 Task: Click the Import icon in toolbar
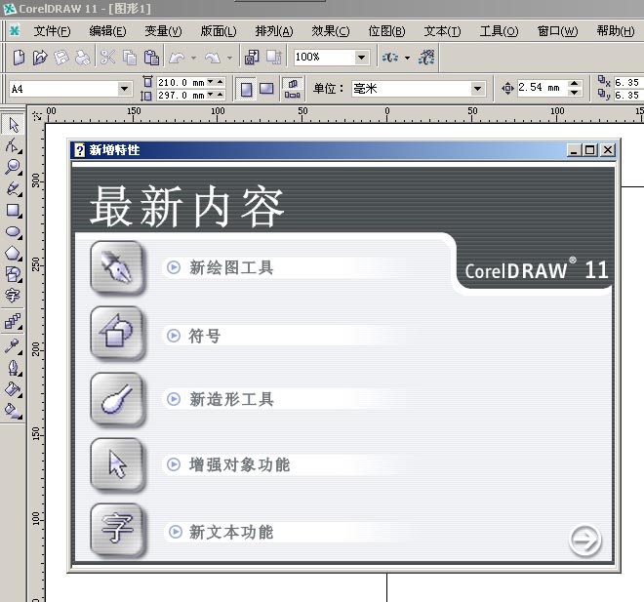pos(252,58)
